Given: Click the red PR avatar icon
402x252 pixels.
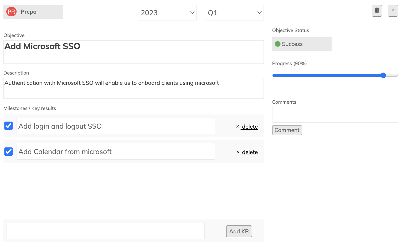Looking at the screenshot, I should (x=11, y=12).
